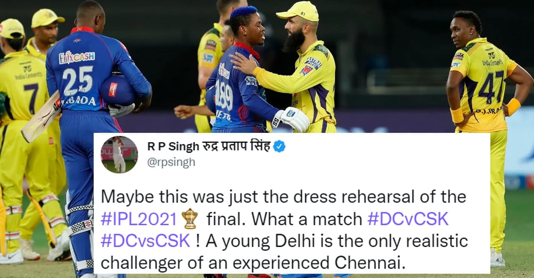Open the @rpsingh handle

[171, 162]
